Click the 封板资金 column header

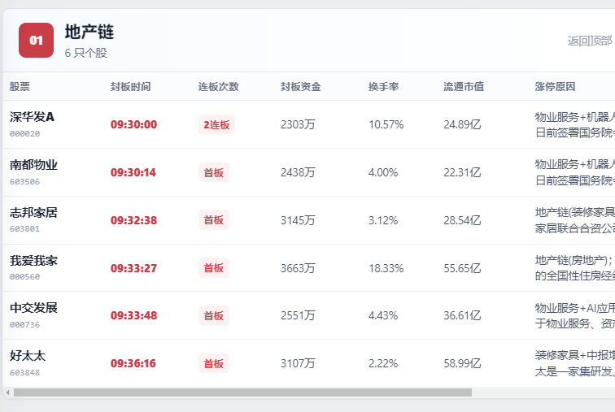click(x=301, y=87)
